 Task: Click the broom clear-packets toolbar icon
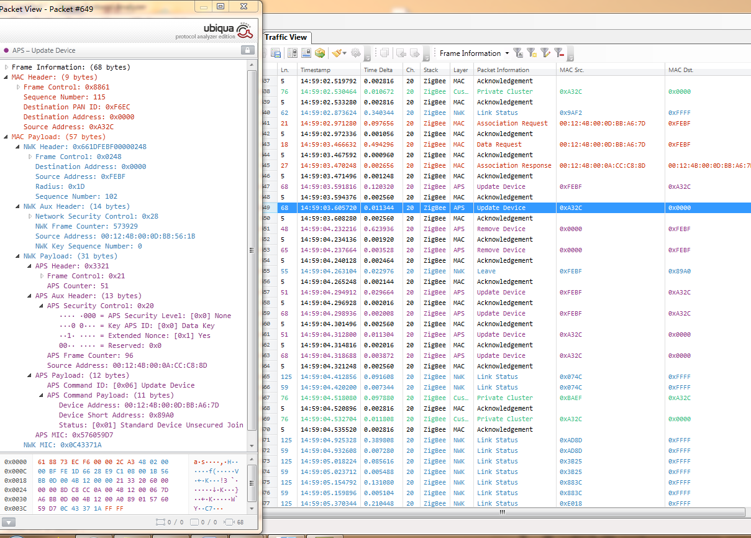coord(336,53)
